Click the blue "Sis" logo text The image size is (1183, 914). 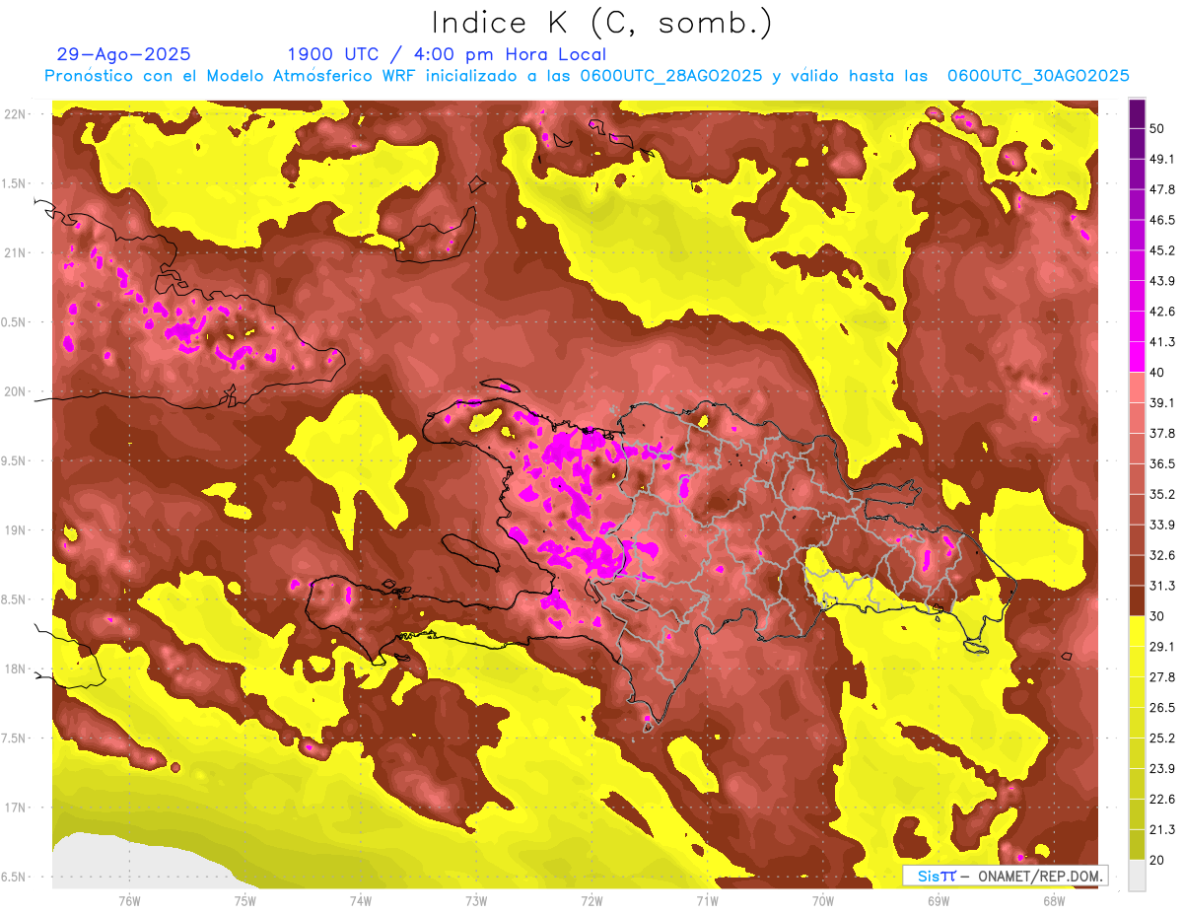[x=928, y=876]
